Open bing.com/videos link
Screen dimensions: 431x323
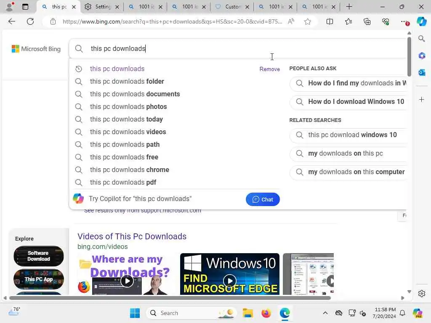103,246
